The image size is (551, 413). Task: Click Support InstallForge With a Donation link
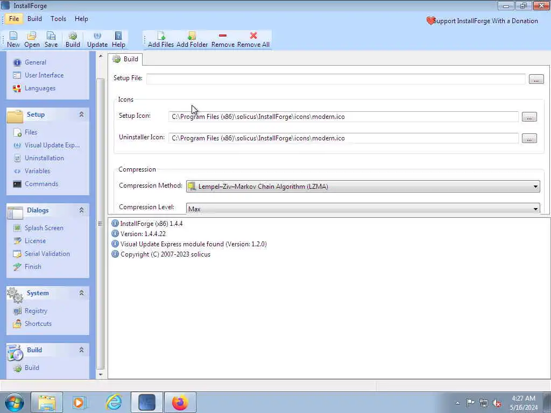(482, 21)
